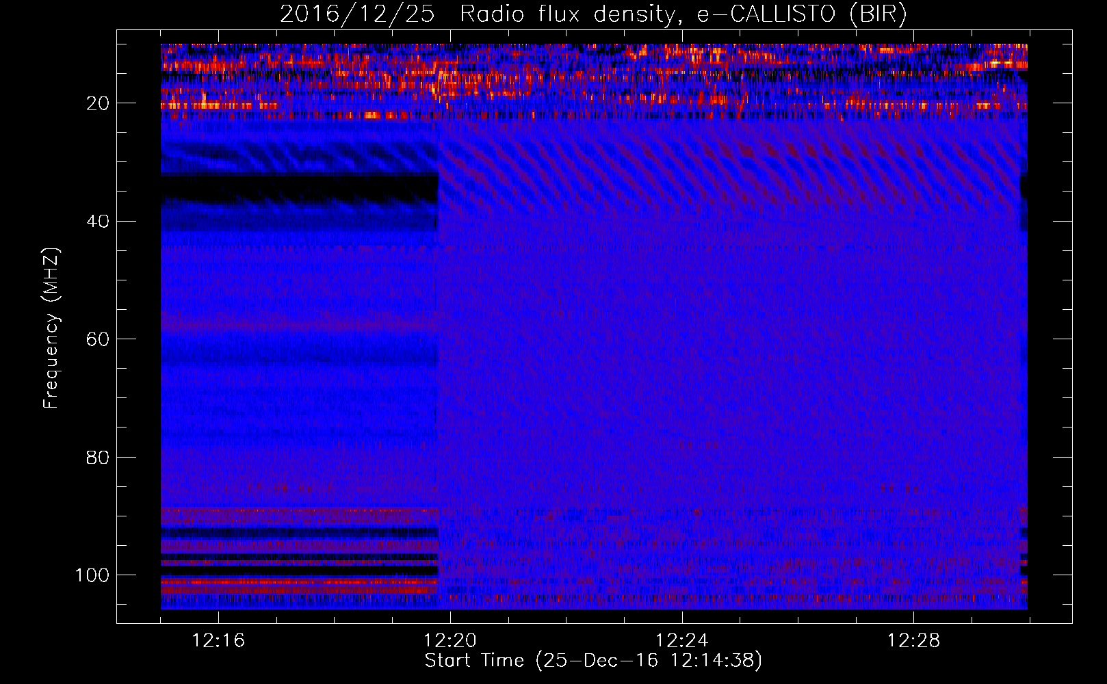Click the '12:28' time tick label
Viewport: 1107px width, 684px height.
[913, 641]
